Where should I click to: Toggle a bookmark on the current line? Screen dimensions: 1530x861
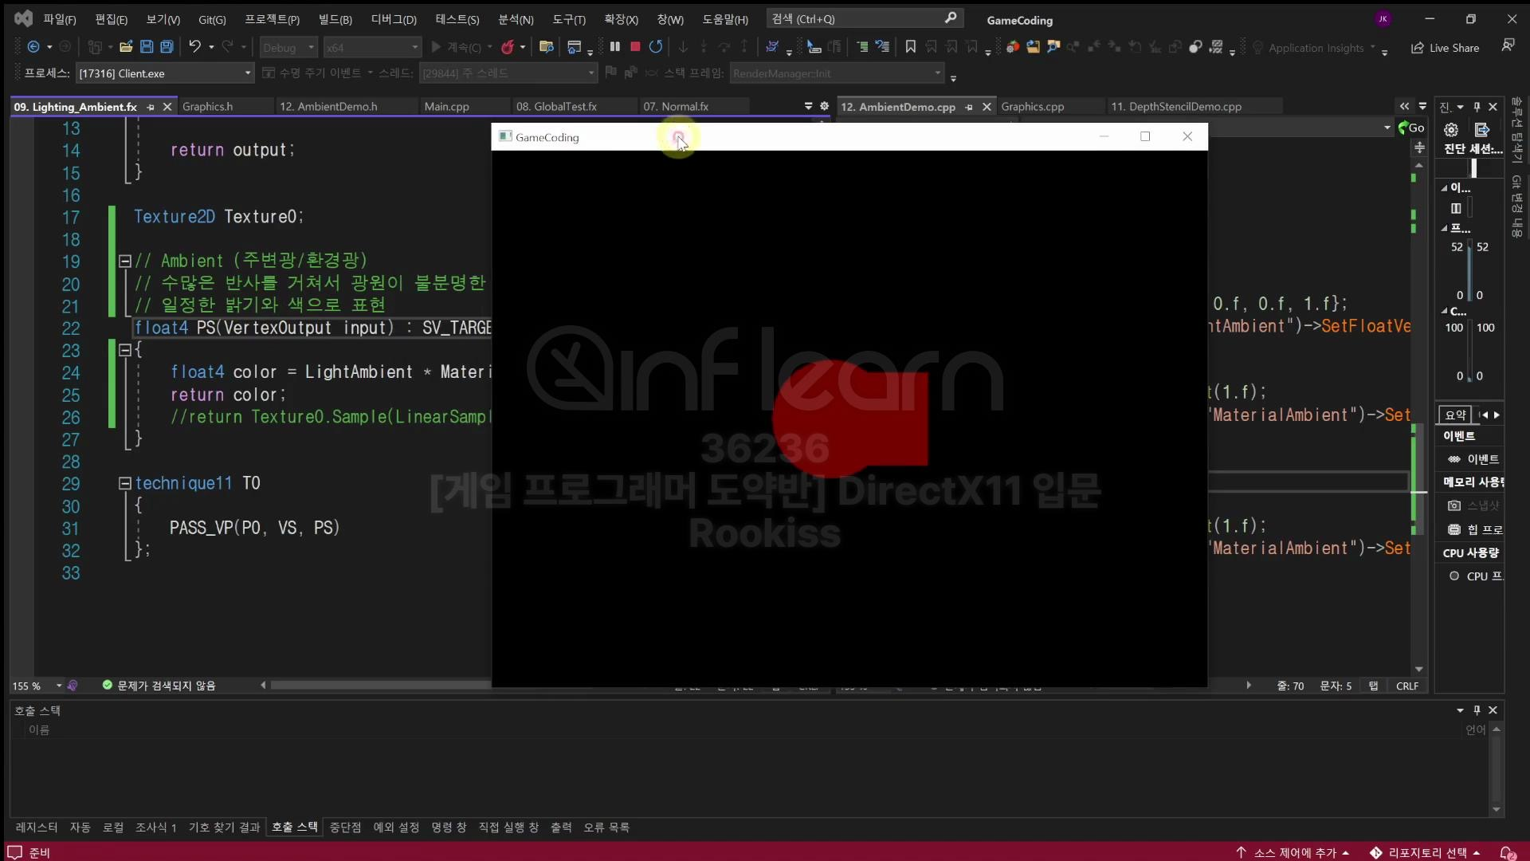(910, 47)
